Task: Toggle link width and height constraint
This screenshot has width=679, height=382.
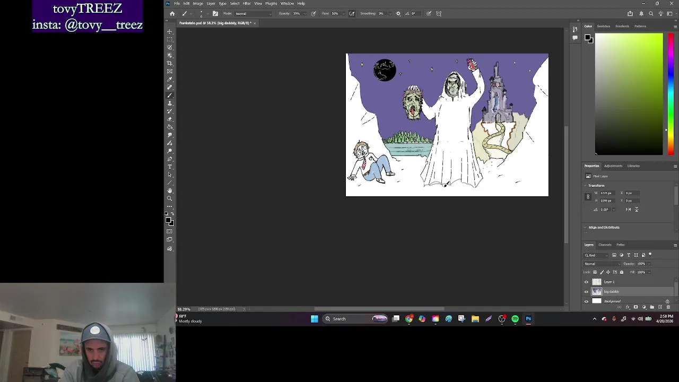Action: [x=588, y=197]
